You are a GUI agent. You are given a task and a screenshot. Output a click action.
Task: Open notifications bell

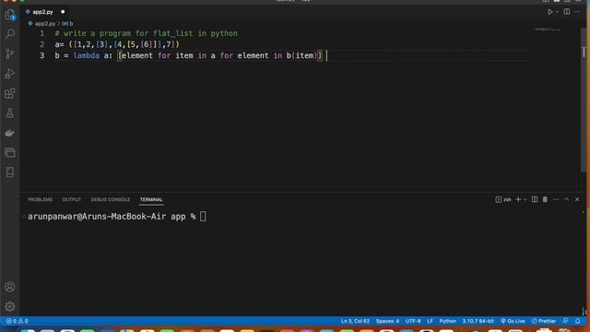click(578, 321)
